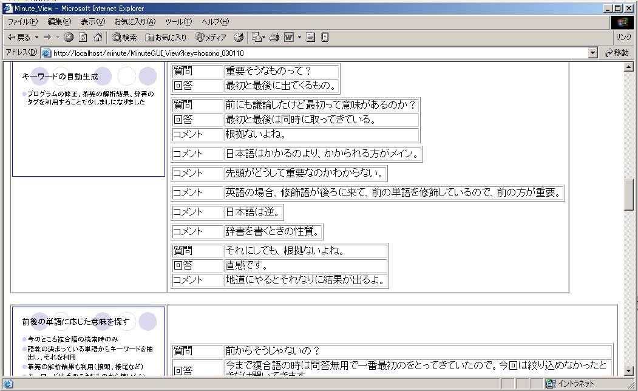Screen dimensions: 638x391
Task: Click answer starting 今まで複合語の時は問答無用で
Action: click(416, 368)
